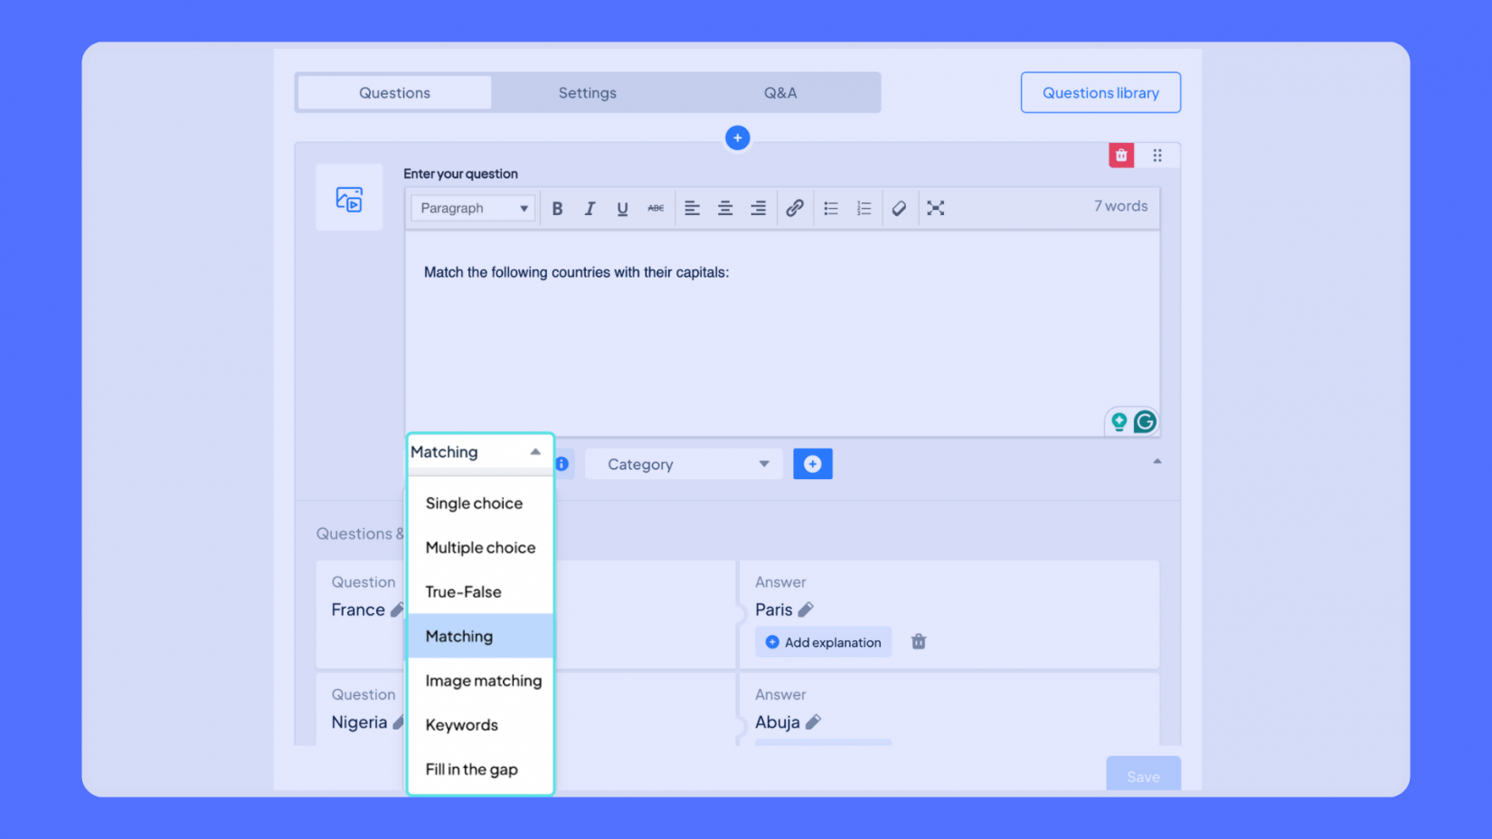This screenshot has width=1492, height=839.
Task: Insert a hyperlink in the question
Action: pyautogui.click(x=795, y=208)
